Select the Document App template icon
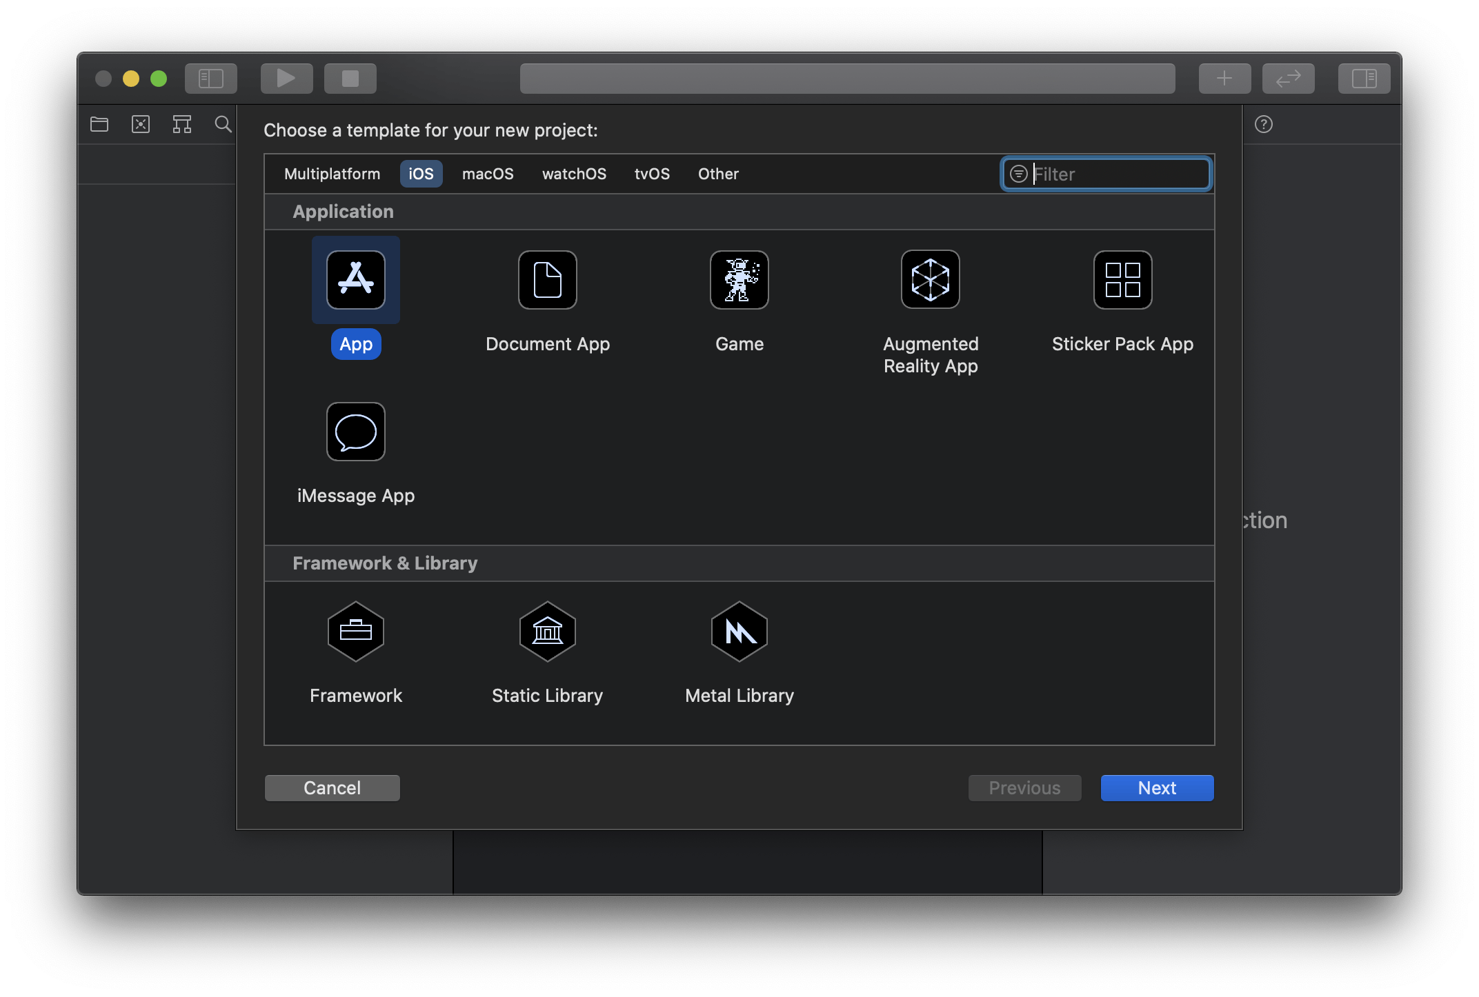 click(x=547, y=280)
